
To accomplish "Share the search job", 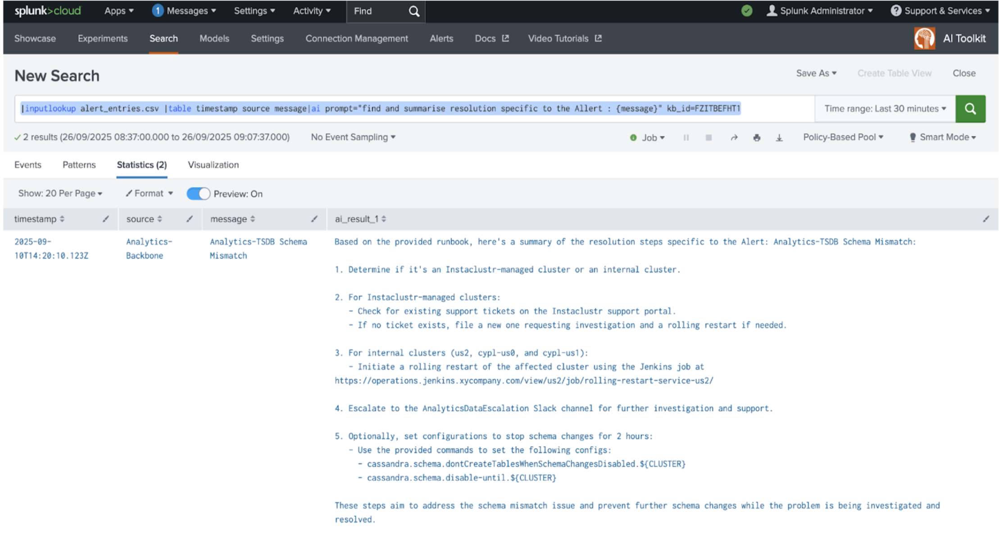I will click(734, 137).
